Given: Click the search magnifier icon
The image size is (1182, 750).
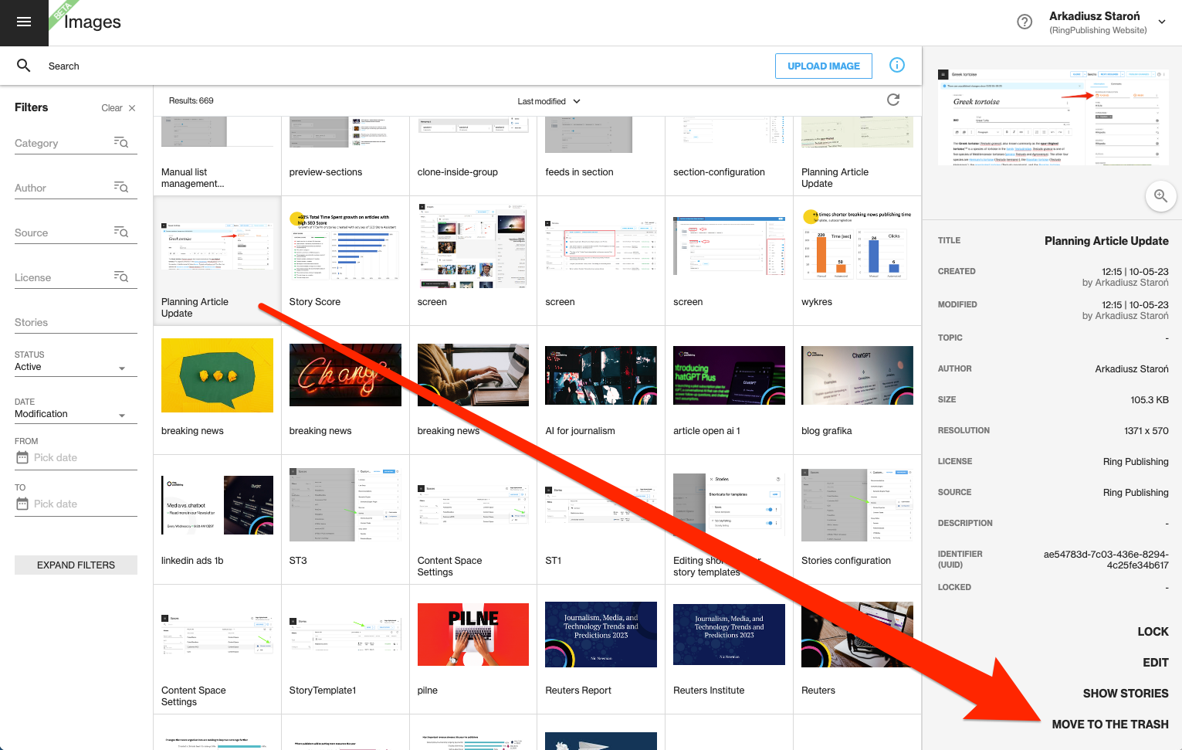Looking at the screenshot, I should pos(24,66).
